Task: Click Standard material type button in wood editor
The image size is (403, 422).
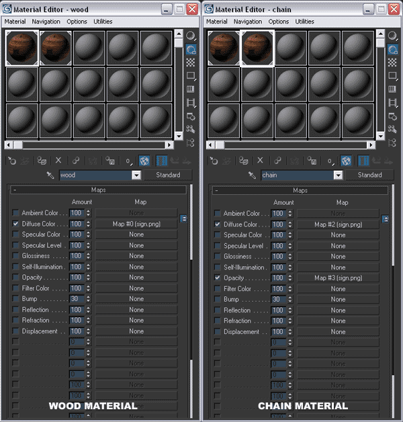Action: pos(168,175)
